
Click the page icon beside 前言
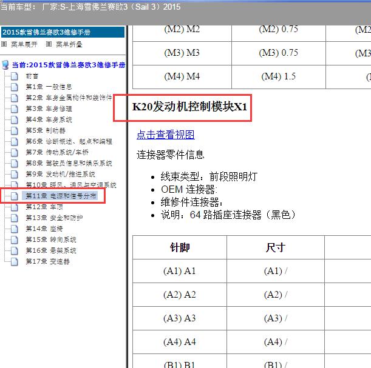tap(15, 76)
